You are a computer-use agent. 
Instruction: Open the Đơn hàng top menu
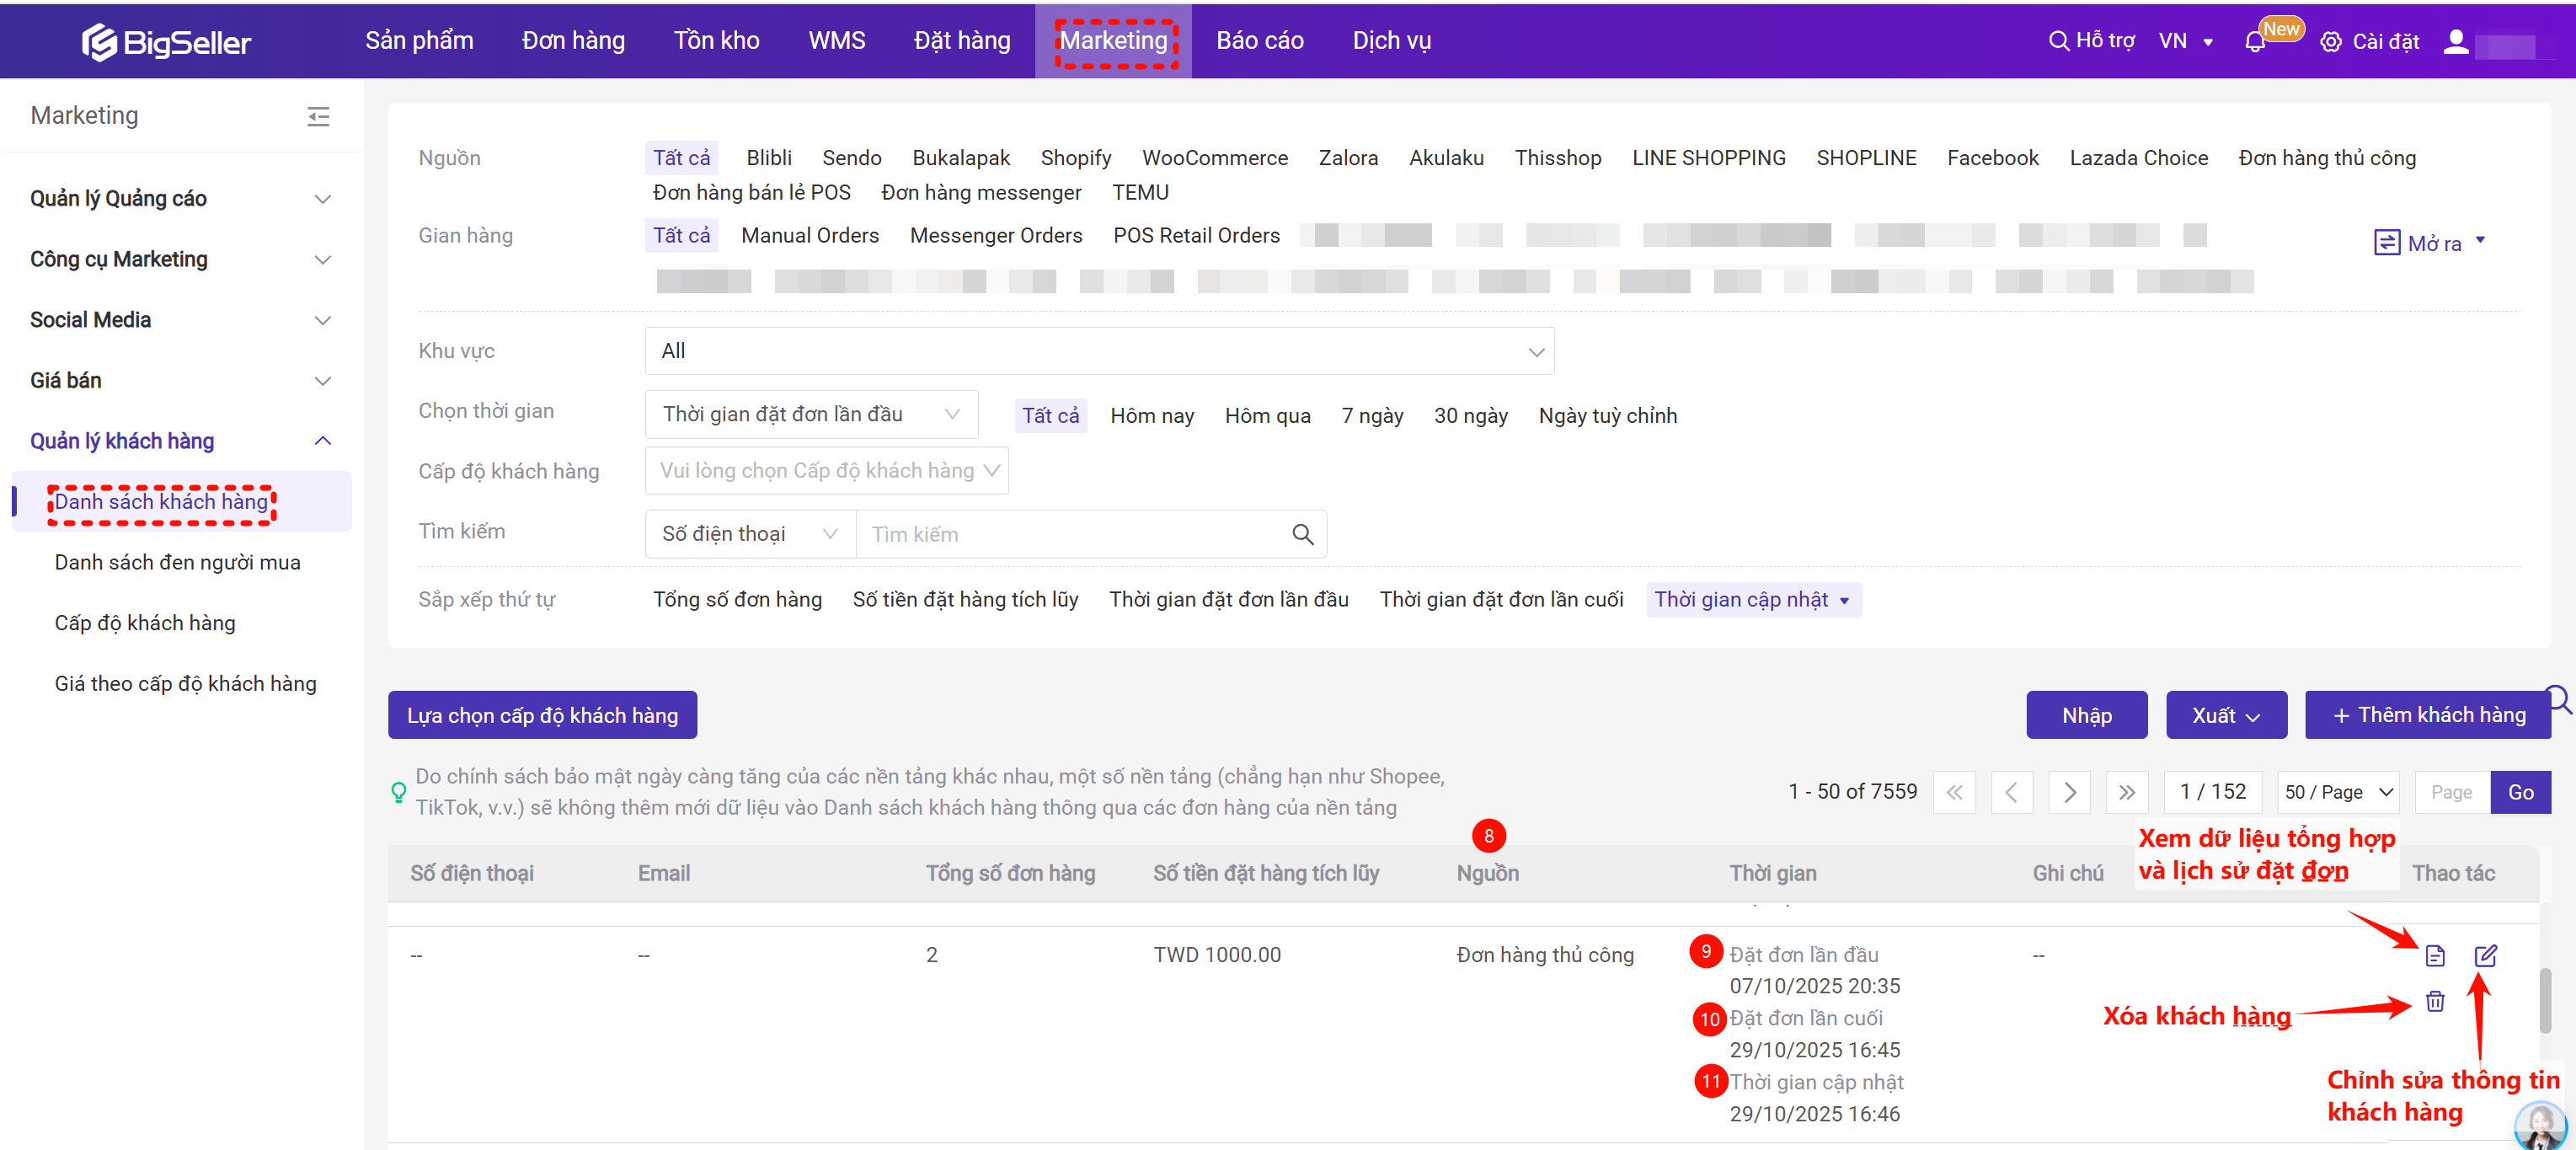coord(573,41)
